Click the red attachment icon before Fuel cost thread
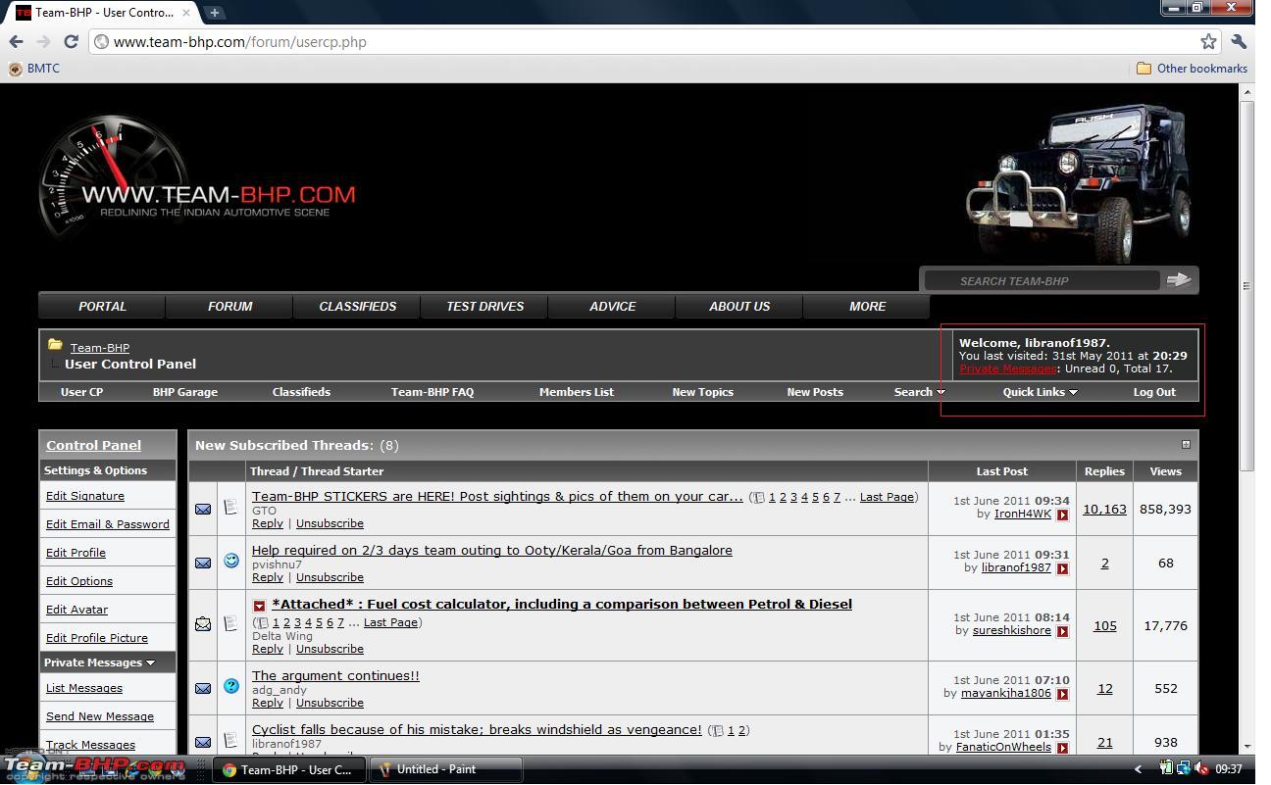The height and width of the screenshot is (785, 1271). pyautogui.click(x=259, y=606)
